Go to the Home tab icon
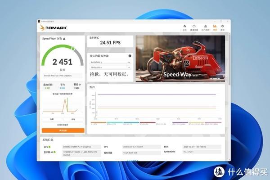270x180 pixels. pyautogui.click(x=184, y=27)
